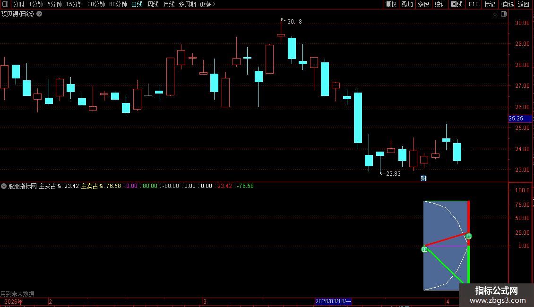This screenshot has height=307, width=534.
Task: Toggle the side panel icon at chart top-right
Action: 504,14
